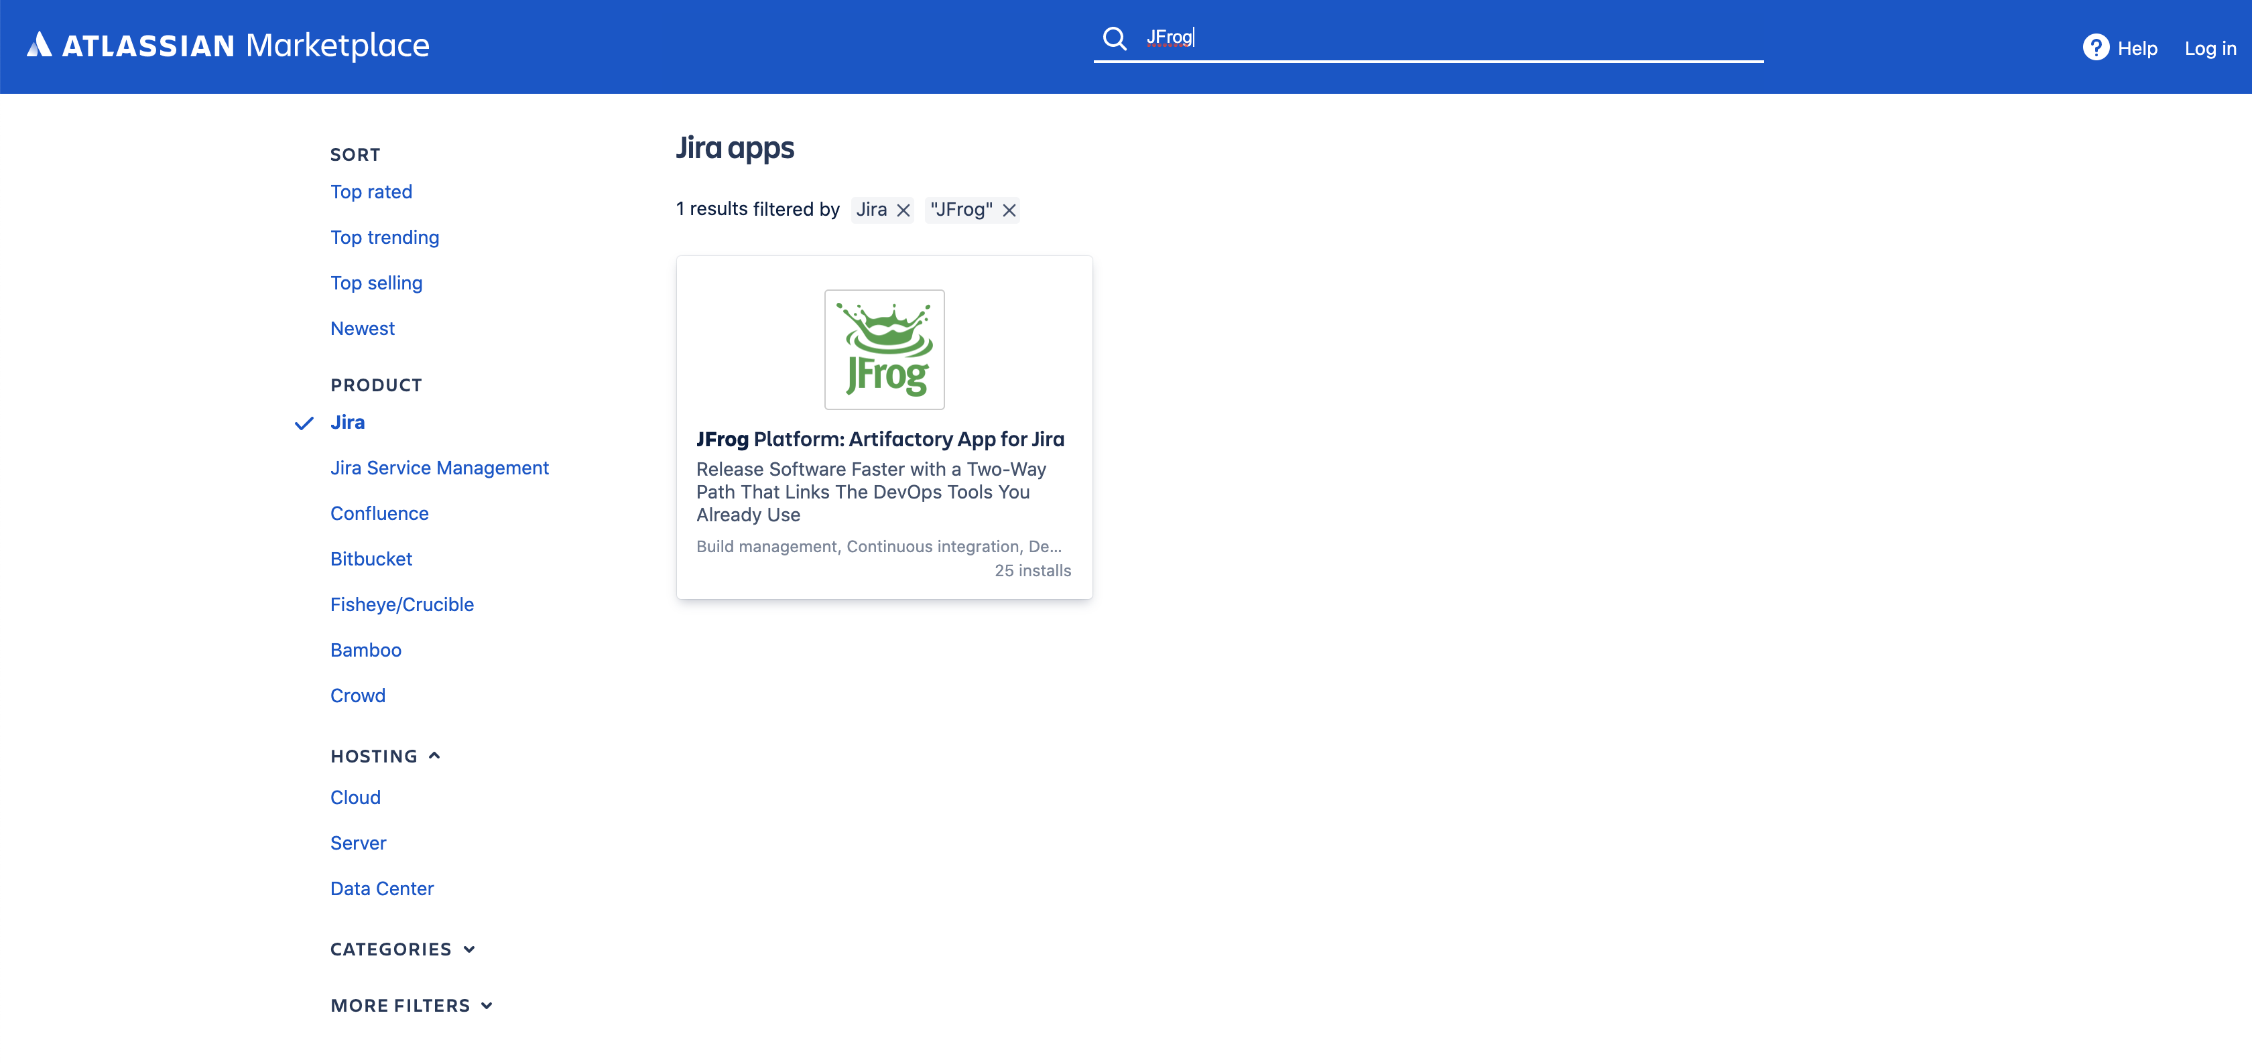Viewport: 2252px width, 1064px height.
Task: Sort results by Top trending
Action: pyautogui.click(x=385, y=238)
